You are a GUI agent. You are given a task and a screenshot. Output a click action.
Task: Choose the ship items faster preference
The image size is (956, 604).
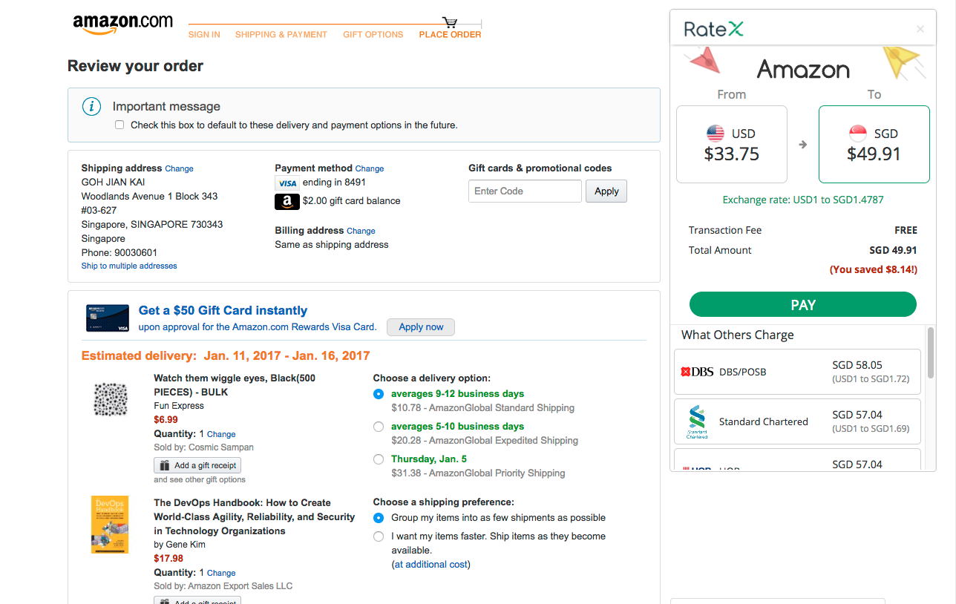click(379, 536)
